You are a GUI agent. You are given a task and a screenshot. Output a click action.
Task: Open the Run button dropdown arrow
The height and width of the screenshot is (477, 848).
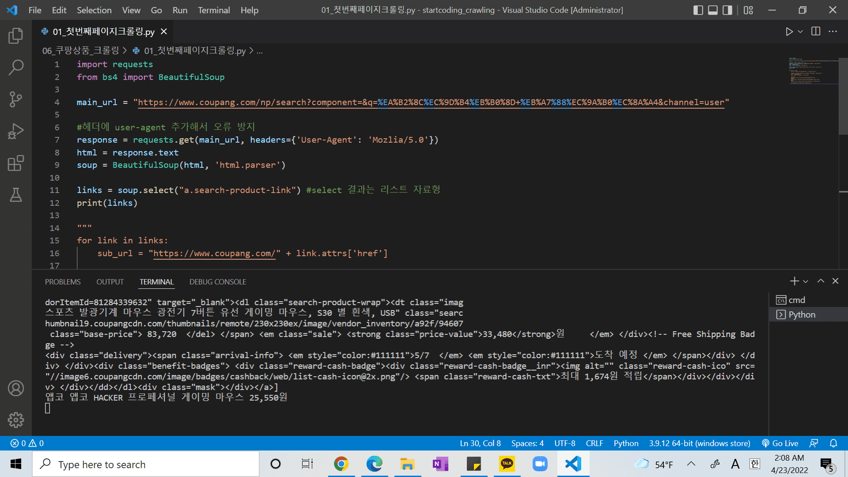pyautogui.click(x=800, y=31)
